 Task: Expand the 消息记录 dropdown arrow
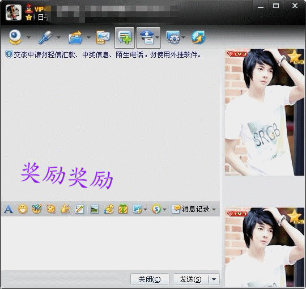(x=214, y=210)
